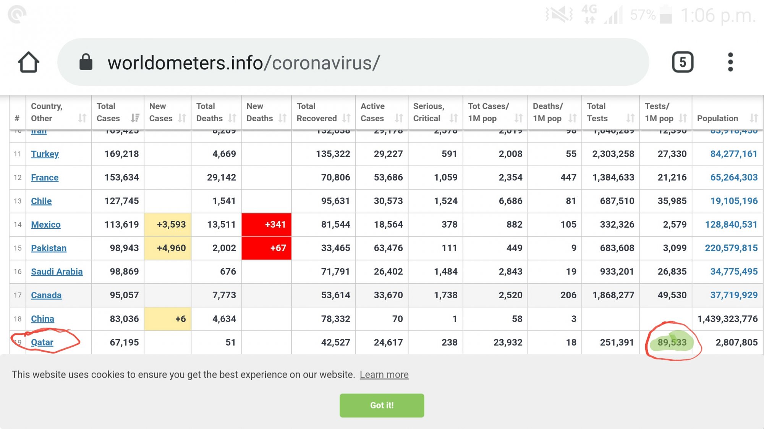The width and height of the screenshot is (764, 429).
Task: Open the France country link
Action: pos(45,178)
